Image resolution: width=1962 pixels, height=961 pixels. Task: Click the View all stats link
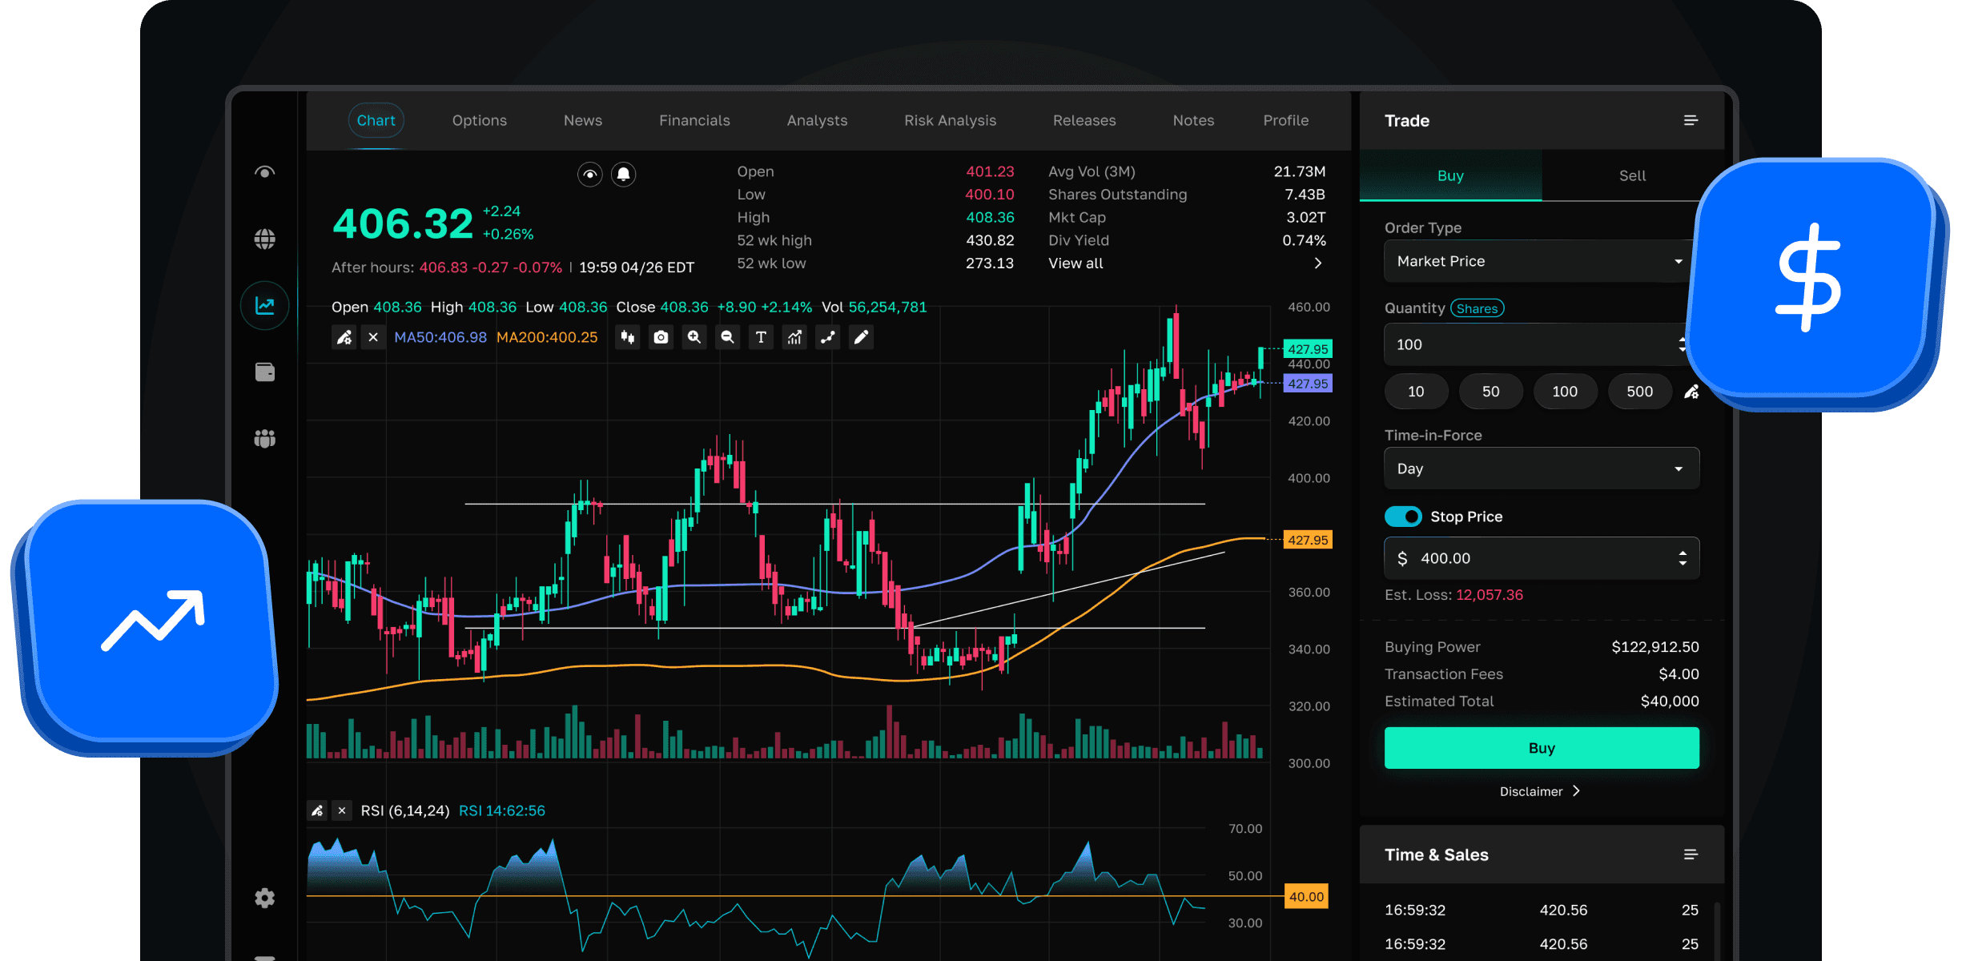tap(1075, 263)
